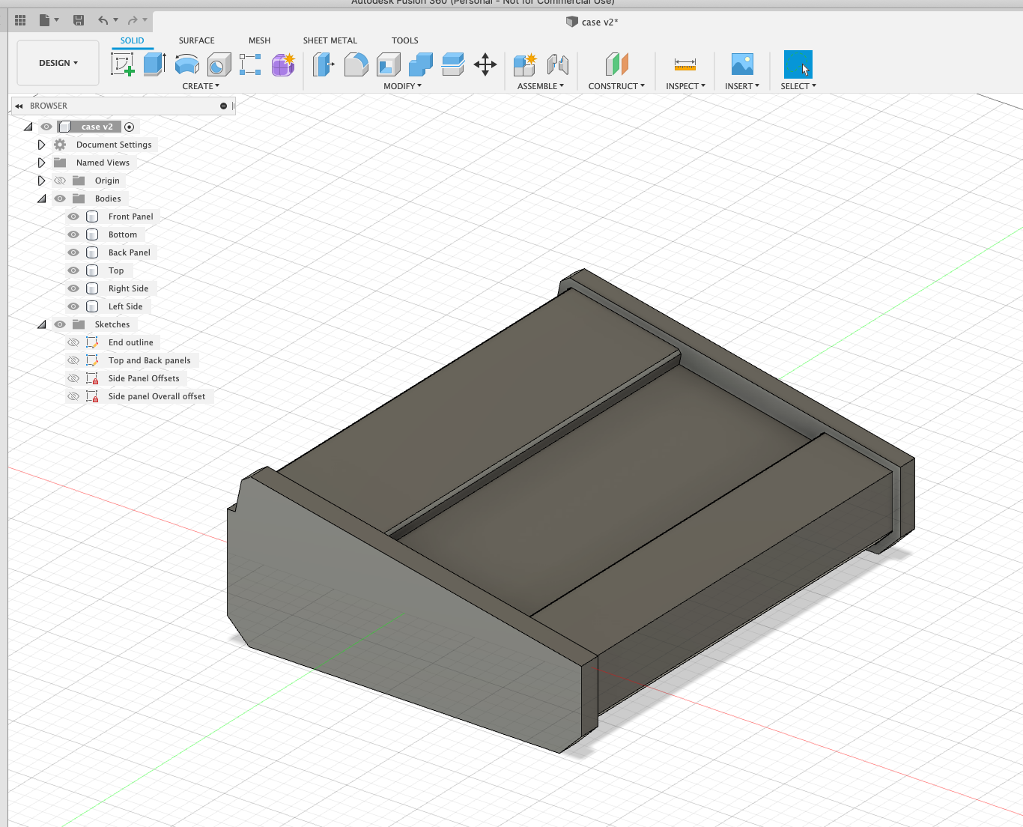Collapse the Bodies folder
Viewport: 1023px width, 827px height.
41,199
